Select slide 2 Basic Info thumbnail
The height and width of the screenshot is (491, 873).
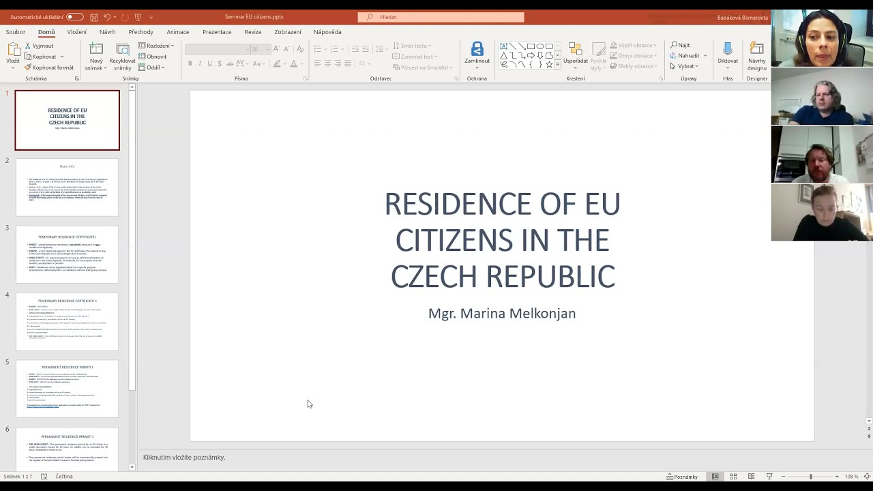[67, 188]
